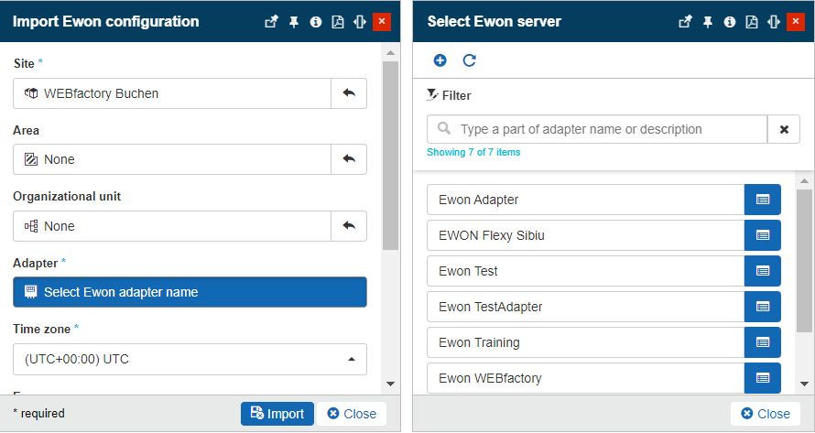The image size is (815, 433).
Task: Reset the Organizational unit field with arrow button
Action: tap(349, 226)
